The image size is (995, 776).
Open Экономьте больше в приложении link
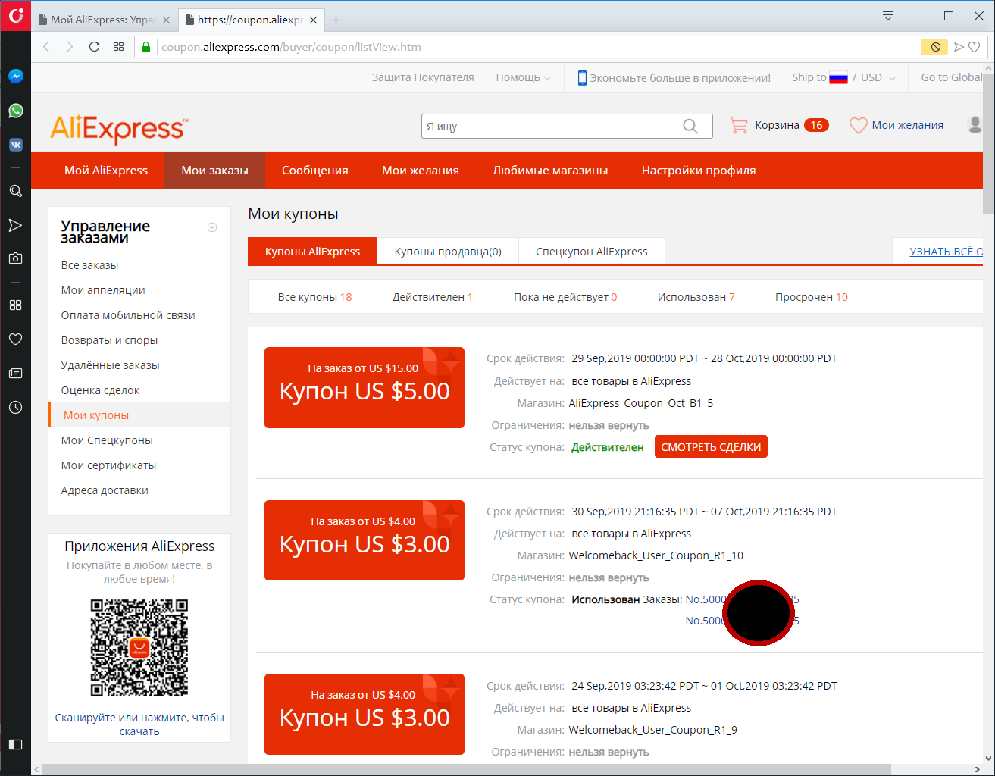pos(674,77)
